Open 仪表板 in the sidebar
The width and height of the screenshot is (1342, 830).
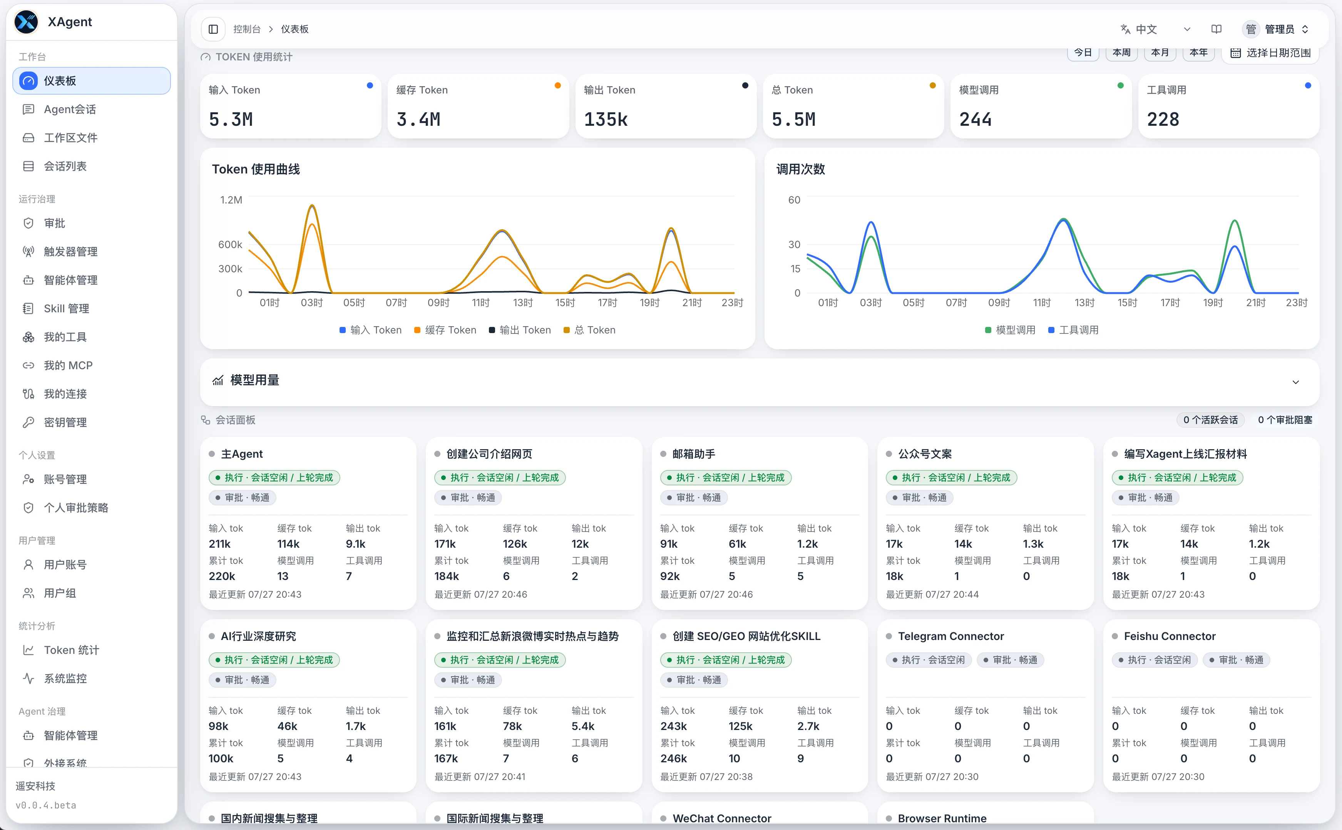92,81
